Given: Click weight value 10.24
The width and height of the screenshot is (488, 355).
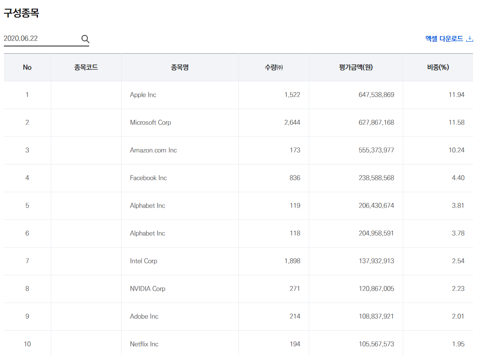Looking at the screenshot, I should pos(456,150).
